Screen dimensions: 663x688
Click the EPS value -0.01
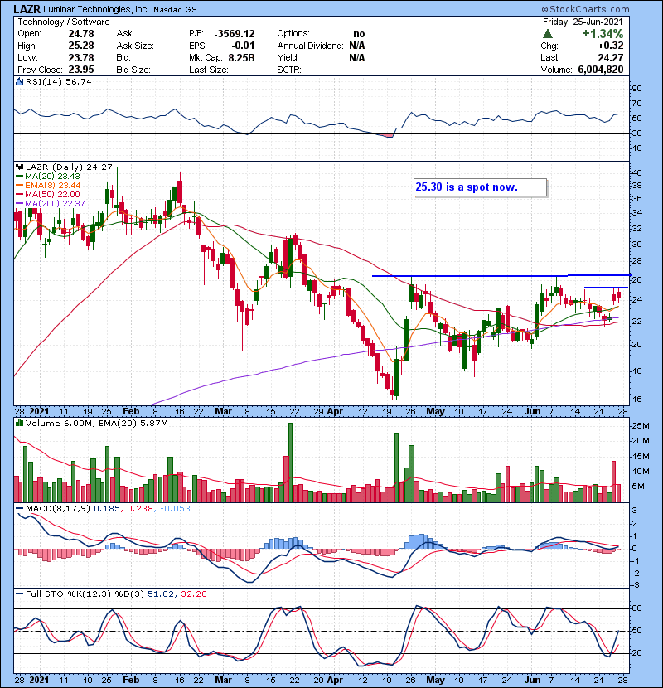coord(243,46)
